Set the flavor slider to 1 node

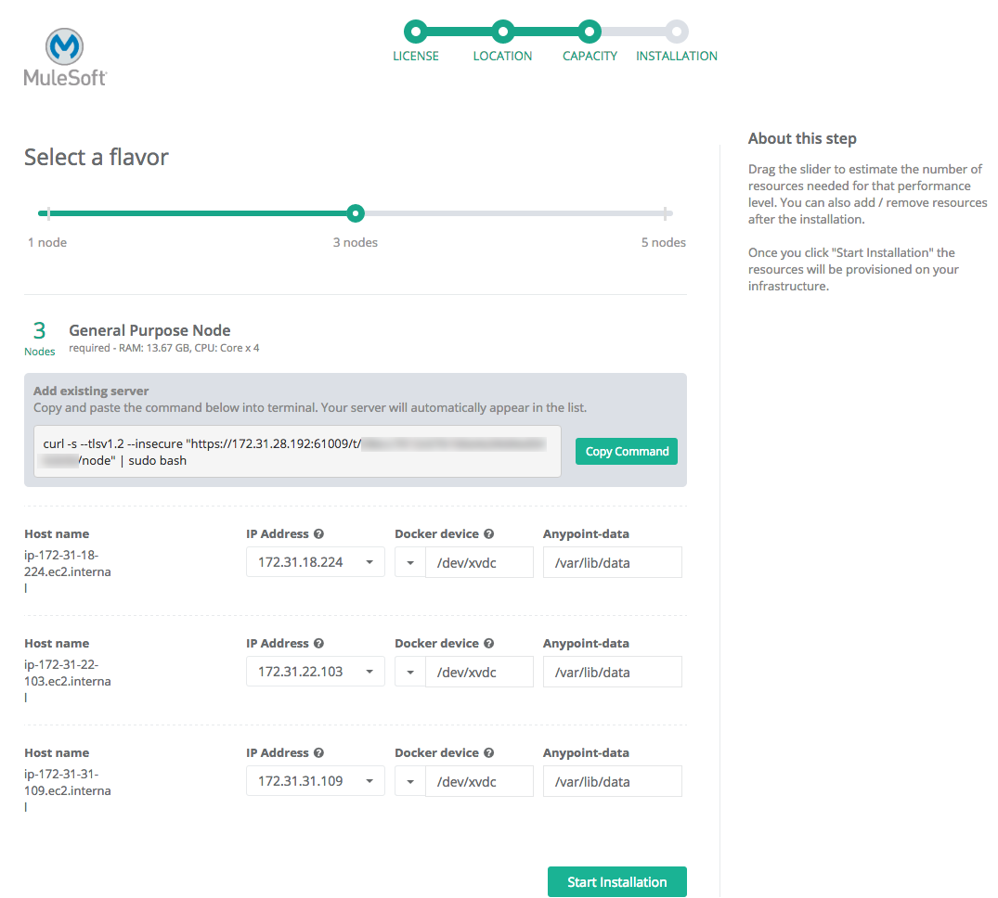48,214
